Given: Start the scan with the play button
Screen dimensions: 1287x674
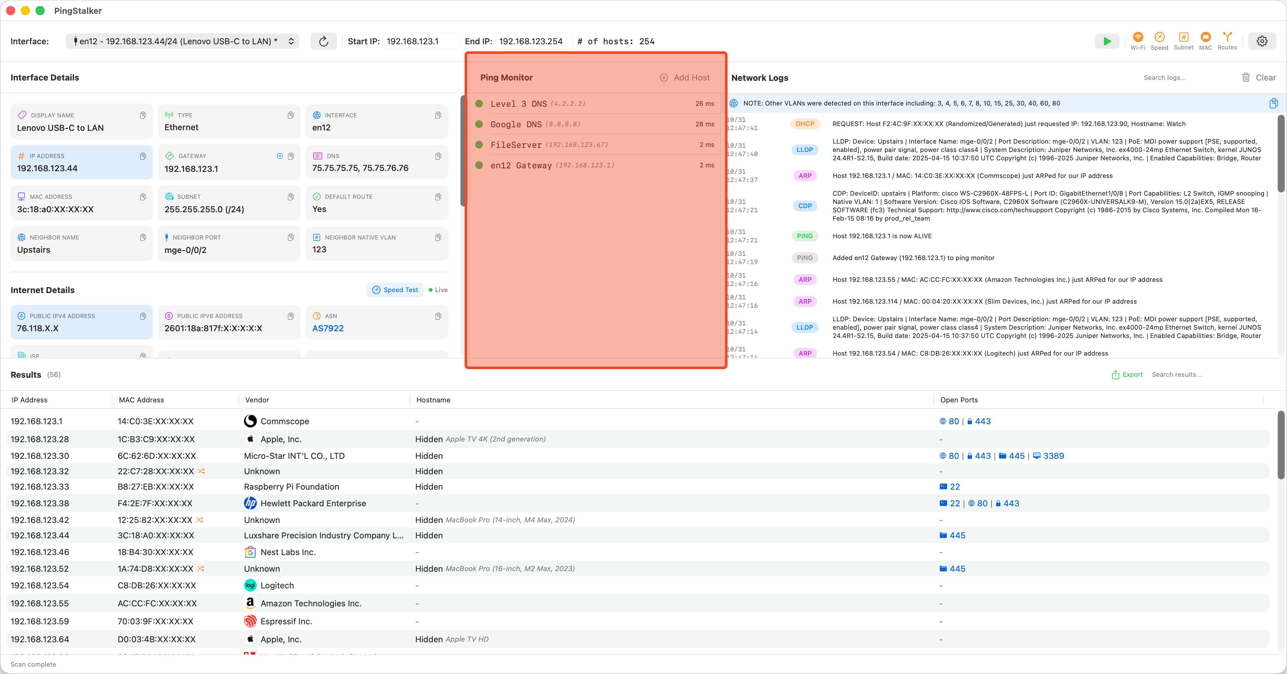Looking at the screenshot, I should click(1107, 41).
